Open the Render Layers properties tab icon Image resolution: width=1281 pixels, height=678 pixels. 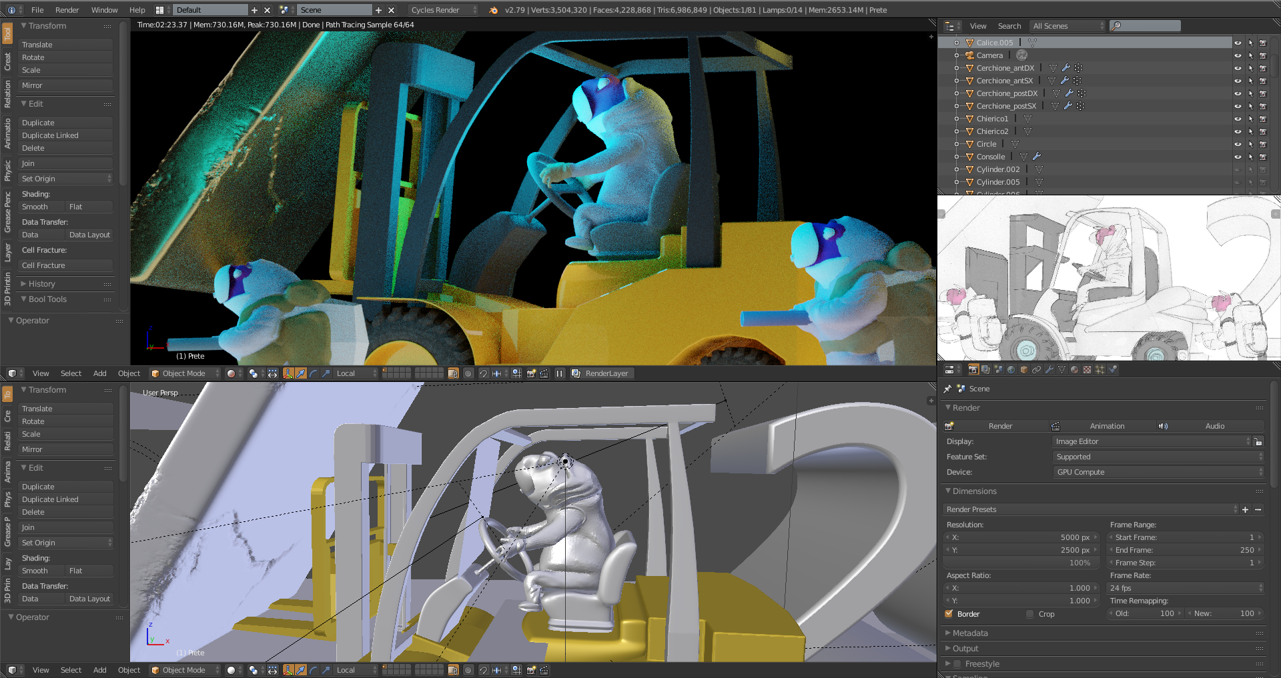(986, 369)
